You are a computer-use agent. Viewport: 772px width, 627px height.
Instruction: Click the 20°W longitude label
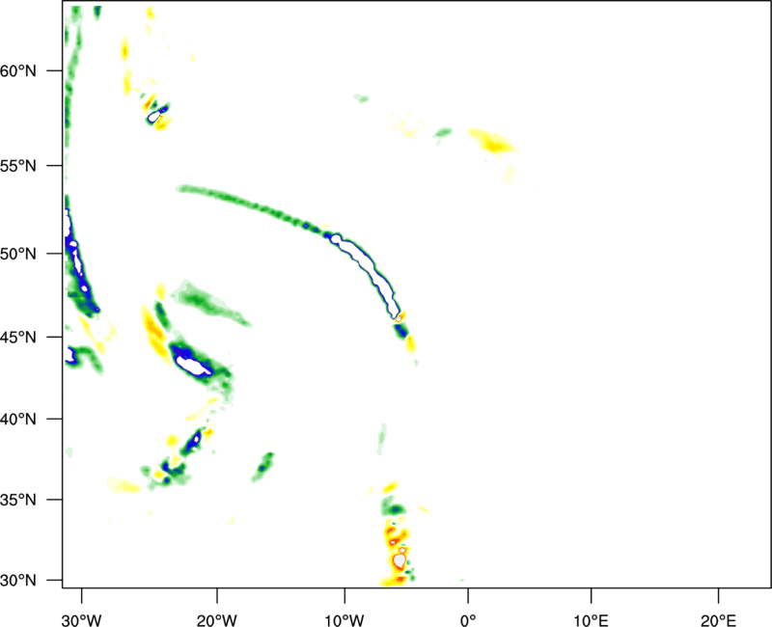pyautogui.click(x=217, y=620)
